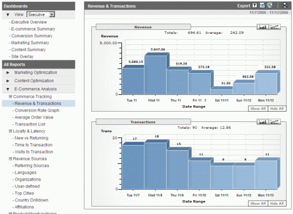Open the View dropdown set to Executive

point(41,14)
